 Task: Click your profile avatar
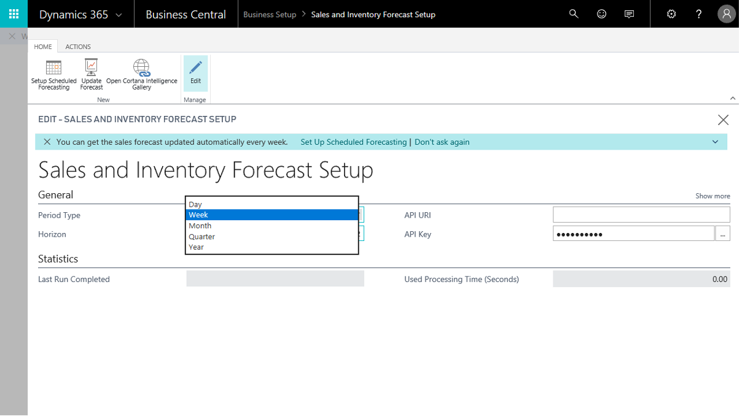click(x=726, y=13)
